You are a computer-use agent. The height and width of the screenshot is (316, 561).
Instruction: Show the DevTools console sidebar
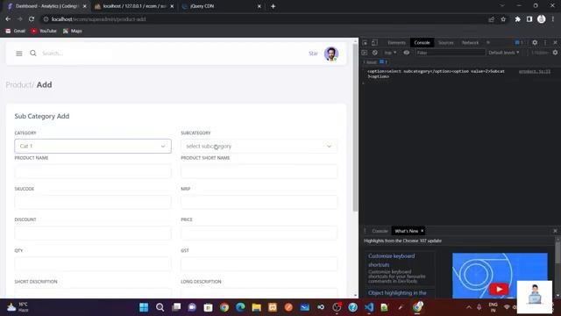point(365,53)
